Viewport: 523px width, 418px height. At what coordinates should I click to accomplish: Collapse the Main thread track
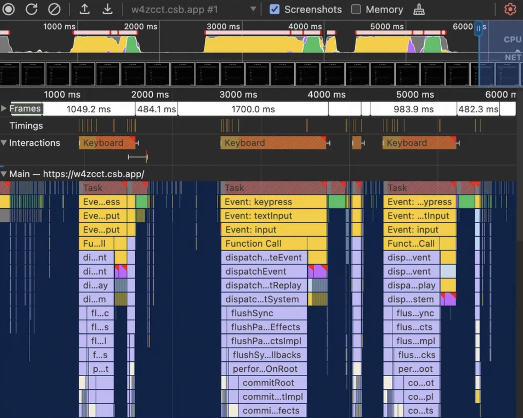(x=4, y=174)
